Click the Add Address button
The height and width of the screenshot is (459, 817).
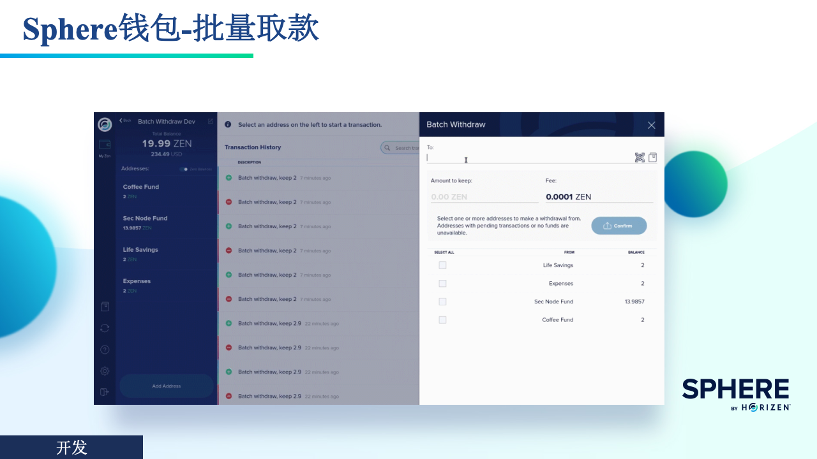coord(167,386)
